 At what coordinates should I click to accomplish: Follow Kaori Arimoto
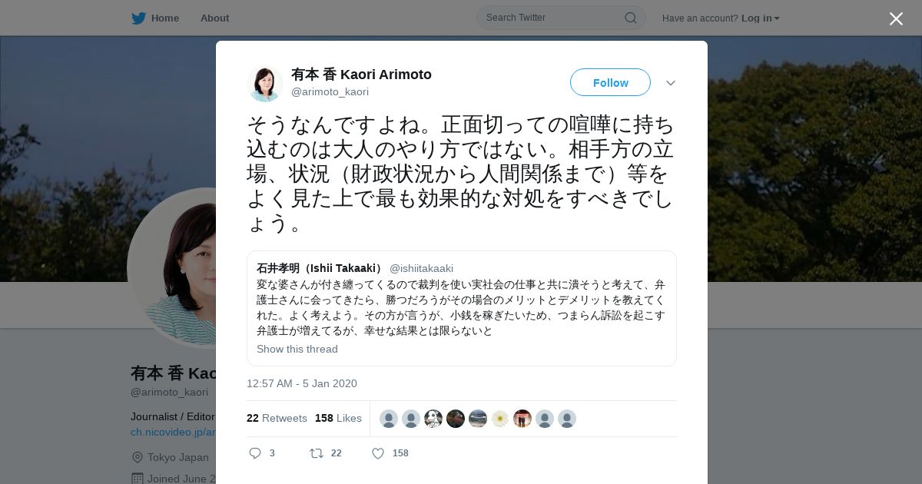tap(610, 82)
